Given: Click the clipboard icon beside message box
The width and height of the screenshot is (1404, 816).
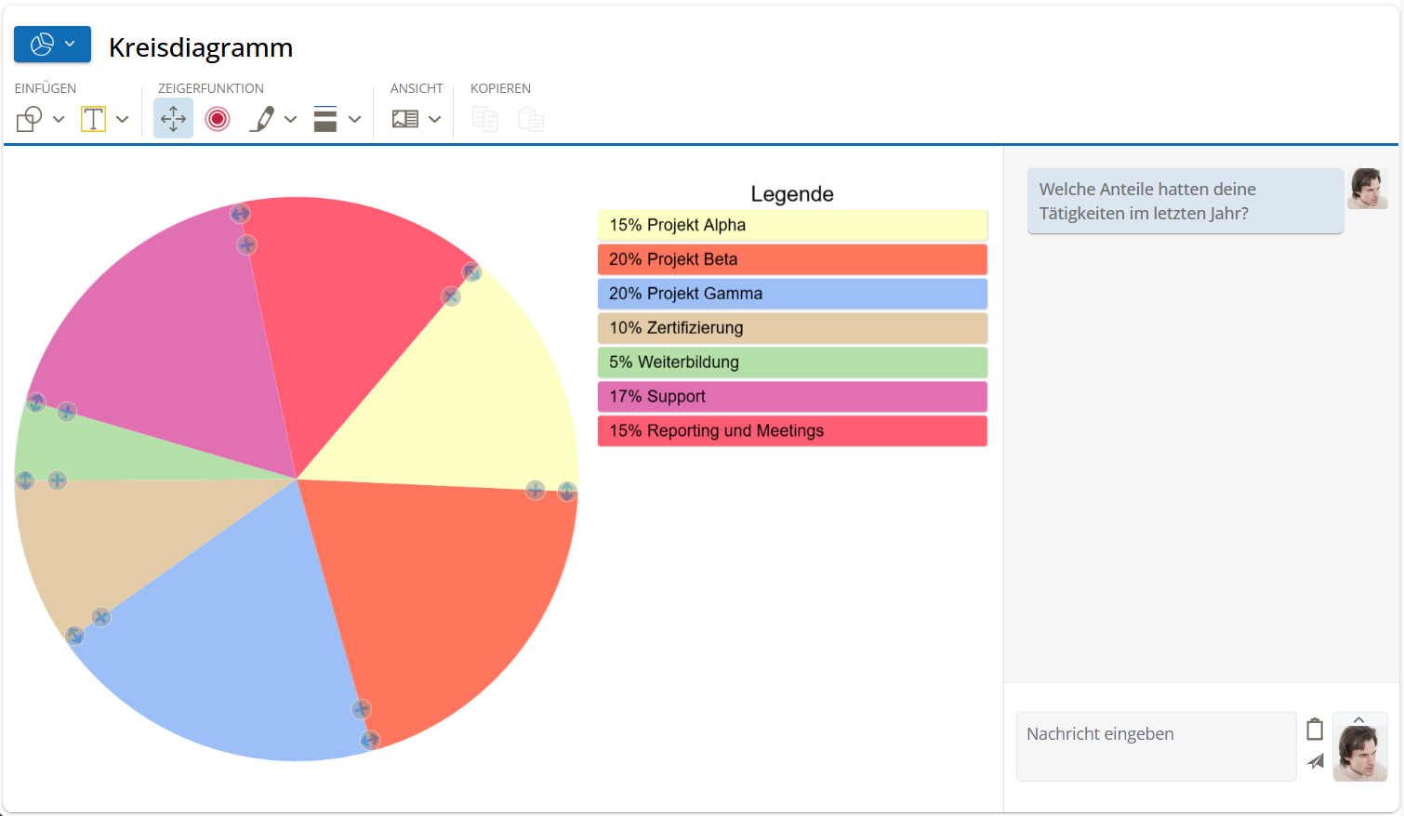Looking at the screenshot, I should point(1315,730).
